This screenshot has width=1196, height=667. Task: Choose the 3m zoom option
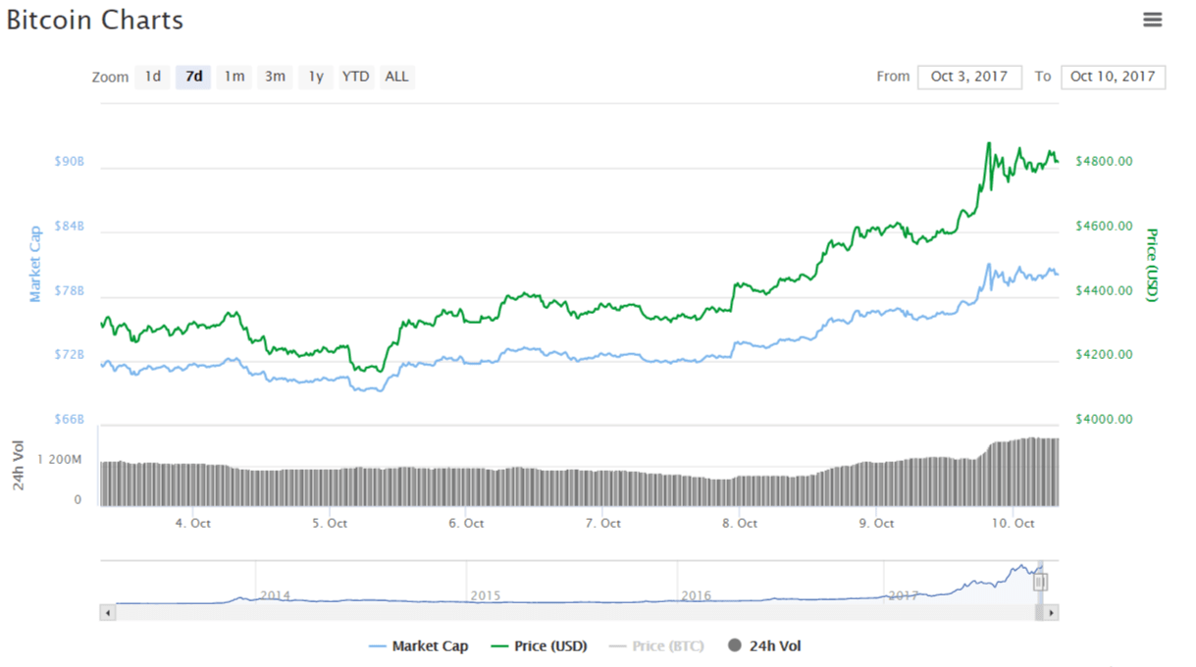(275, 77)
